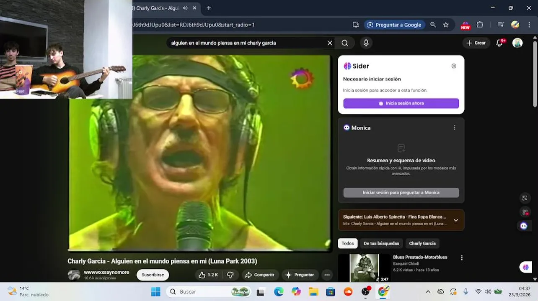Open the wwwwxxsaynomore channel avatar
This screenshot has height=301, width=538.
tap(74, 275)
